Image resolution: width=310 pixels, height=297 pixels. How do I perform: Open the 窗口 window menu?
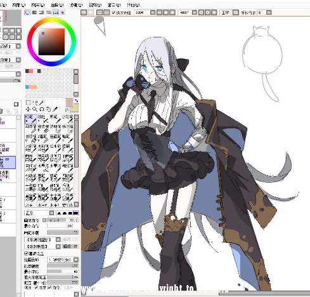(x=114, y=4)
